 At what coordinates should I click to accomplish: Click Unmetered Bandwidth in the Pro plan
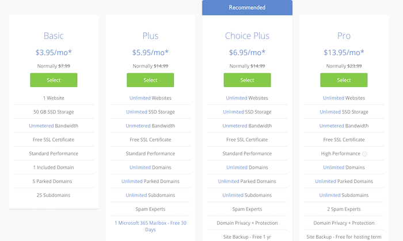click(344, 126)
